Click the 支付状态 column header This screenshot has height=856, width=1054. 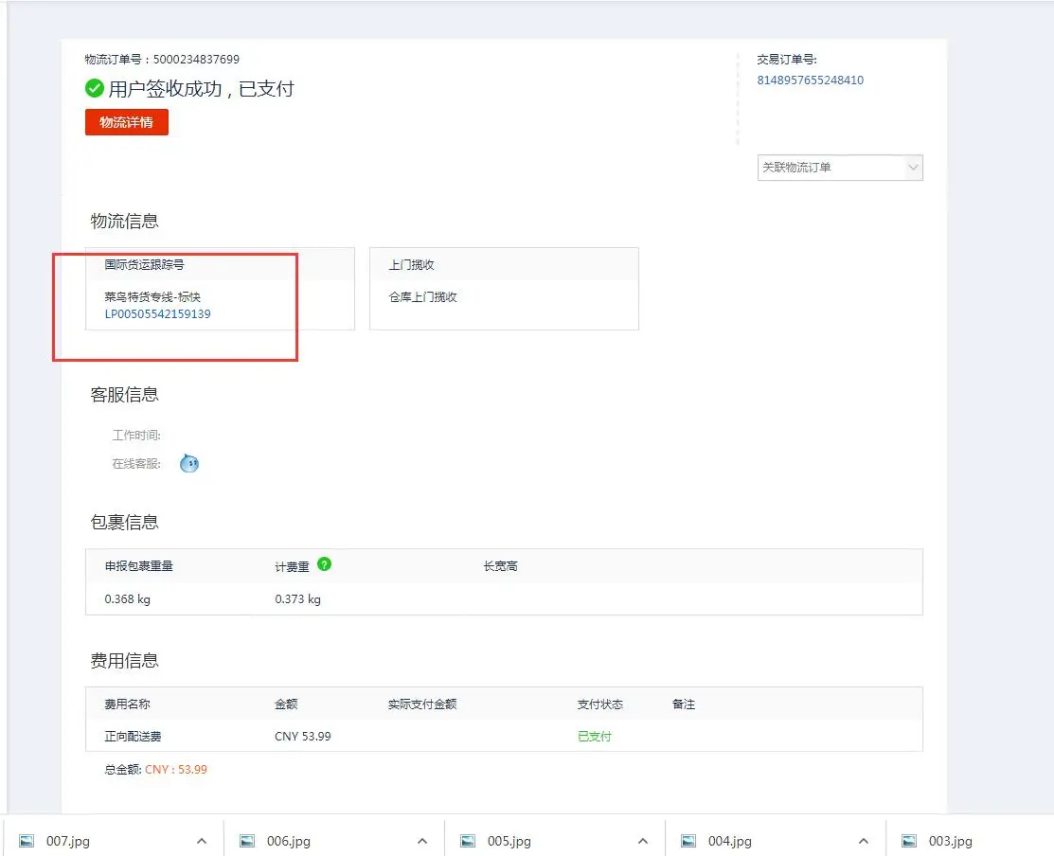coord(600,704)
